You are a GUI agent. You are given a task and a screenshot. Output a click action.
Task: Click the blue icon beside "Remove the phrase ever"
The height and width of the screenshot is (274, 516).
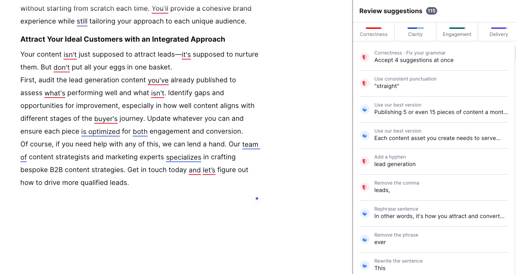(364, 239)
